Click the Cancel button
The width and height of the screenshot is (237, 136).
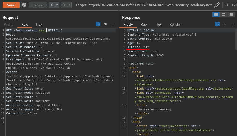(38, 5)
